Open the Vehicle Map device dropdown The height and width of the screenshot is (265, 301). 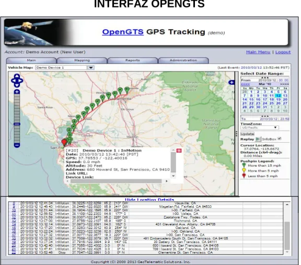tap(90, 67)
